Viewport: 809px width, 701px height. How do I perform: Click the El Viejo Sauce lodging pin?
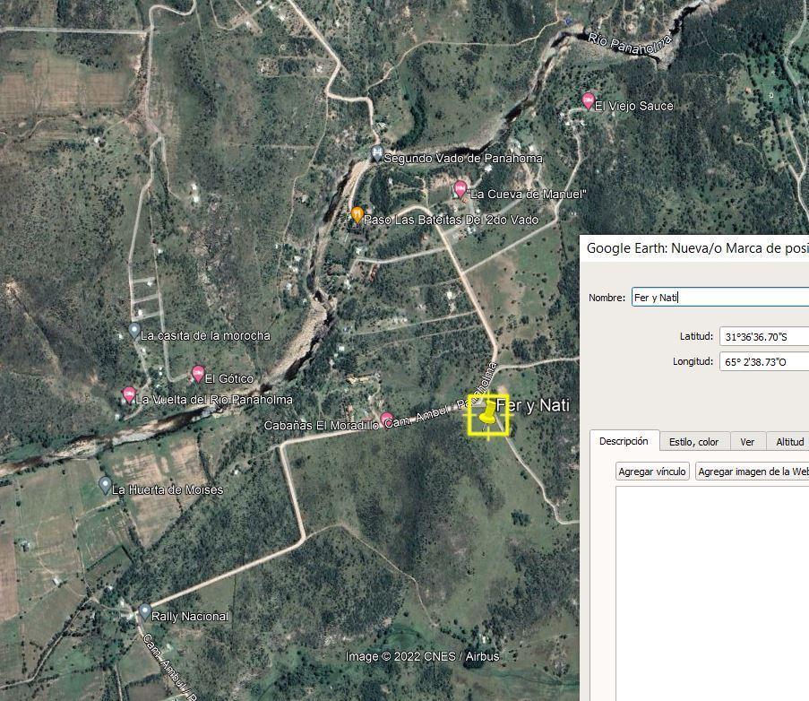pyautogui.click(x=588, y=101)
